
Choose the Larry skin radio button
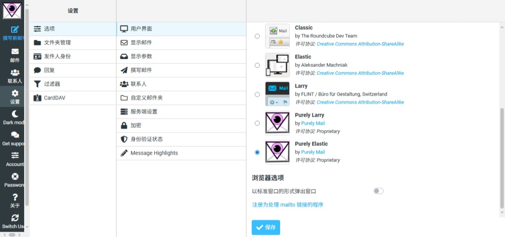click(257, 94)
